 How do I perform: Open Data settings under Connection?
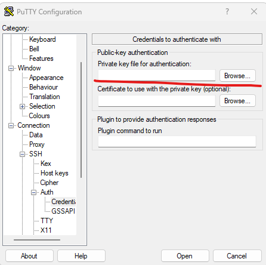(36, 135)
